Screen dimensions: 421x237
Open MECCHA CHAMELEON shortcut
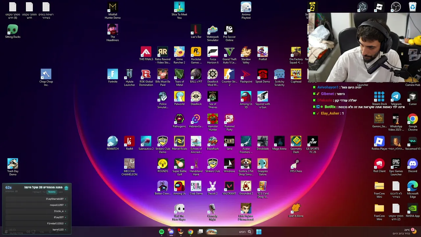click(129, 167)
